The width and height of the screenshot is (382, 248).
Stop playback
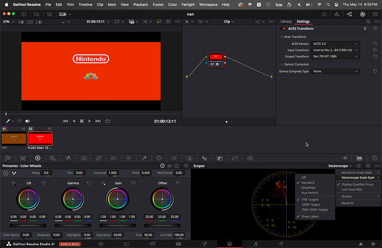click(x=81, y=121)
